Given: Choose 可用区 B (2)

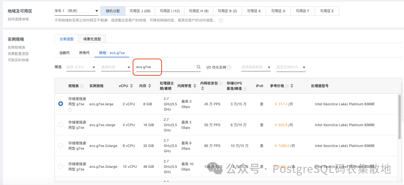Looking at the screenshot, I should point(227,11).
